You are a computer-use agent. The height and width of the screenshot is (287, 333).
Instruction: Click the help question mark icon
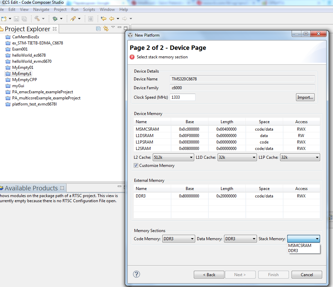tap(136, 274)
